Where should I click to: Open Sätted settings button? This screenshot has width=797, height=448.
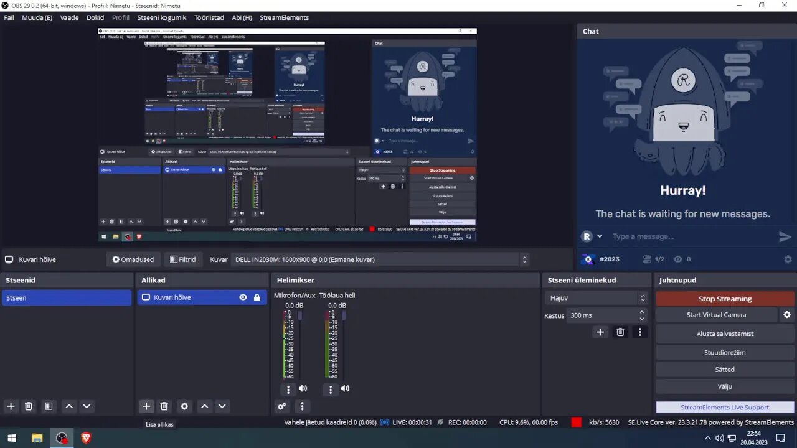pos(725,370)
